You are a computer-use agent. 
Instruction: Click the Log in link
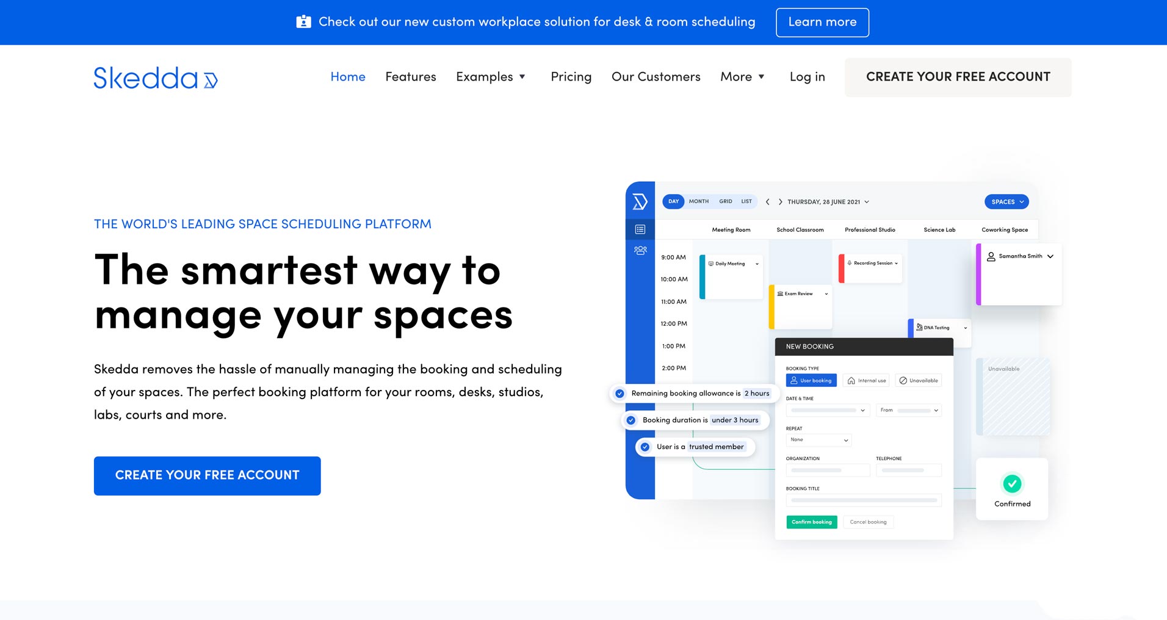click(807, 77)
